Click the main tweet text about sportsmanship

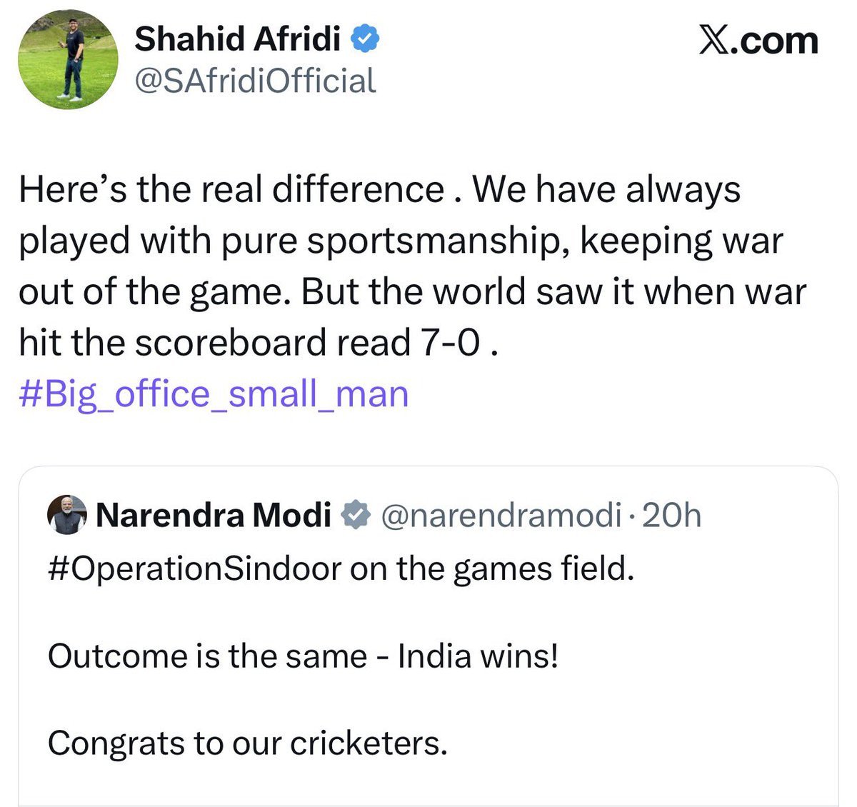click(x=413, y=266)
